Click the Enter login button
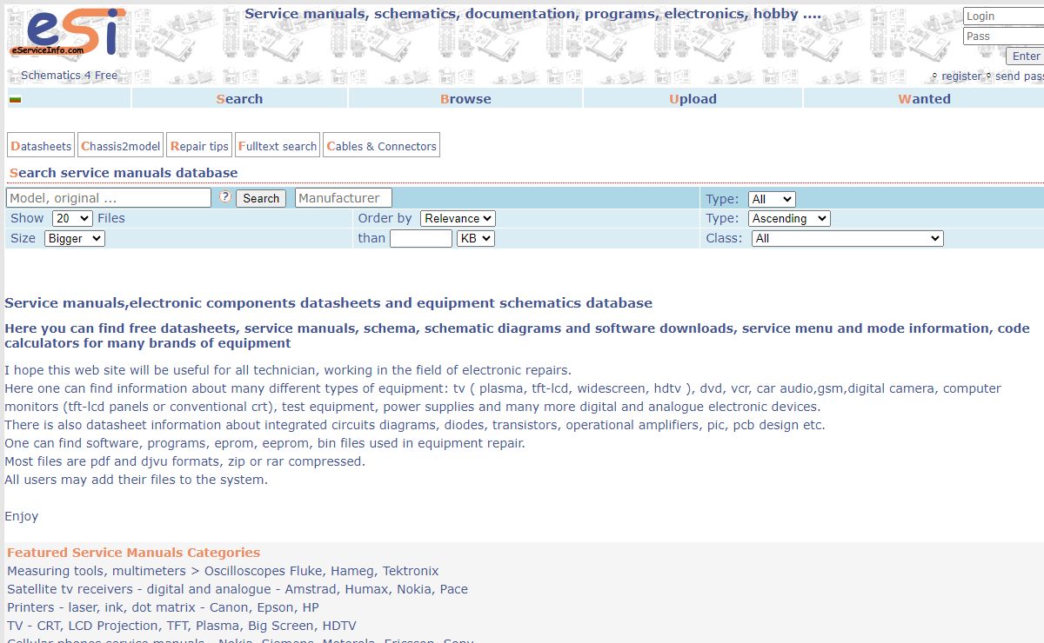 point(1026,56)
